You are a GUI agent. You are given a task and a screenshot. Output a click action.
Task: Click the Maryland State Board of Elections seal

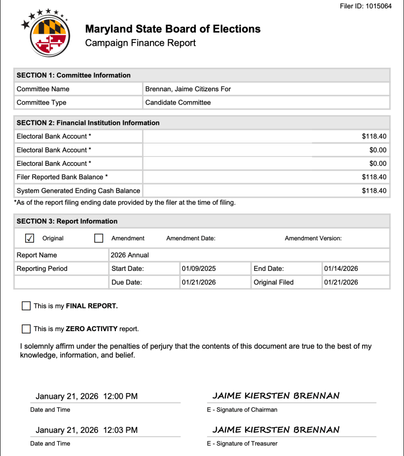[47, 35]
